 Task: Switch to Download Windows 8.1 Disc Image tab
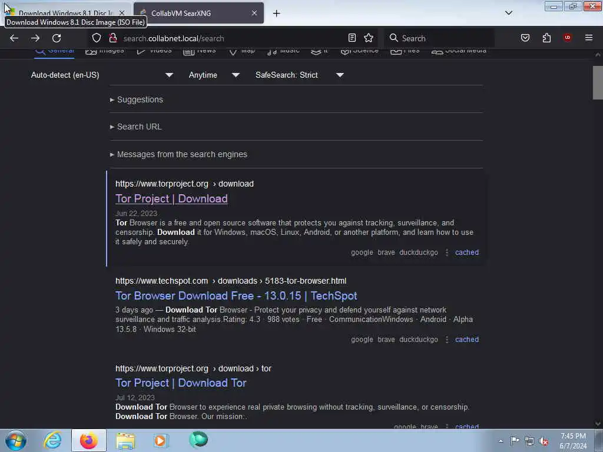pyautogui.click(x=66, y=13)
